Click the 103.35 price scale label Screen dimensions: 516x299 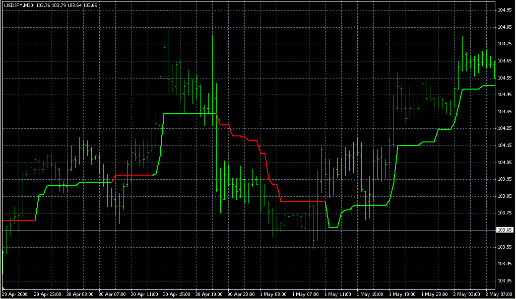pos(504,281)
